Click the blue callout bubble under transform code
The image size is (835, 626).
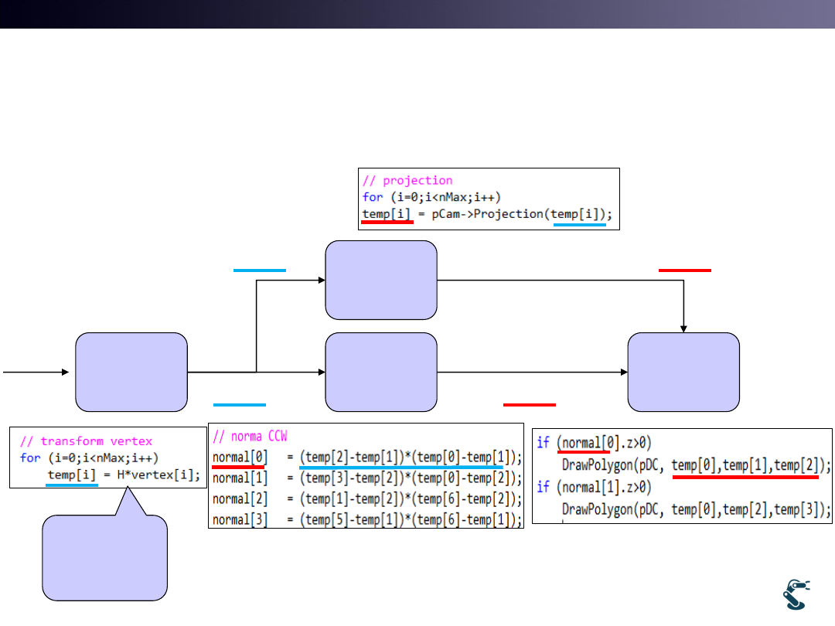pos(104,557)
